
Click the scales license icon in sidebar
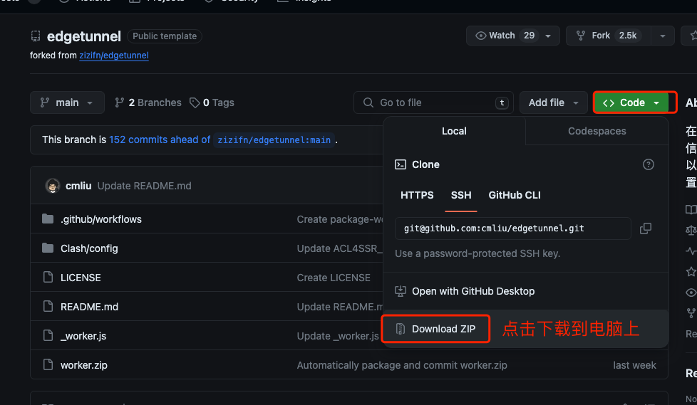click(x=691, y=230)
